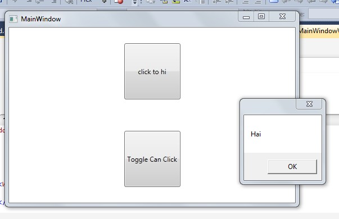Close the MainWindow window
Screen dimensions: 339x219
[282, 17]
